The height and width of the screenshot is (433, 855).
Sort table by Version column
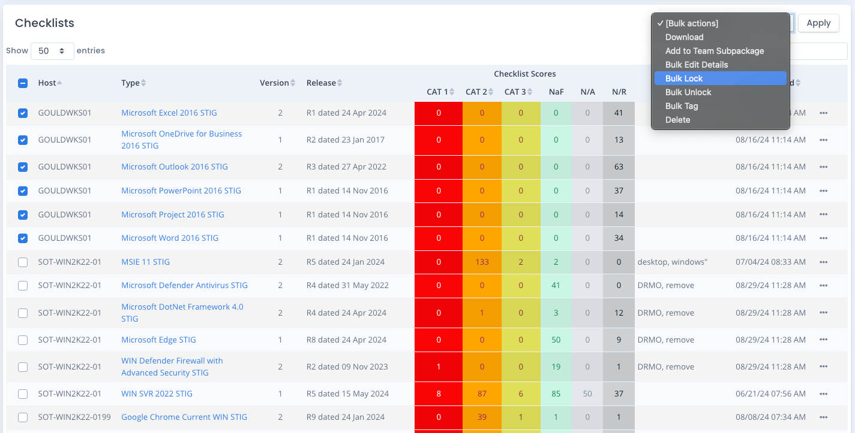(x=277, y=83)
